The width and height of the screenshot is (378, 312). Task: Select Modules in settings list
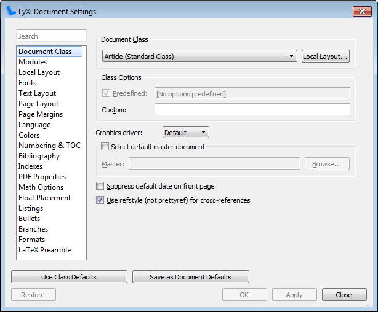pyautogui.click(x=33, y=62)
